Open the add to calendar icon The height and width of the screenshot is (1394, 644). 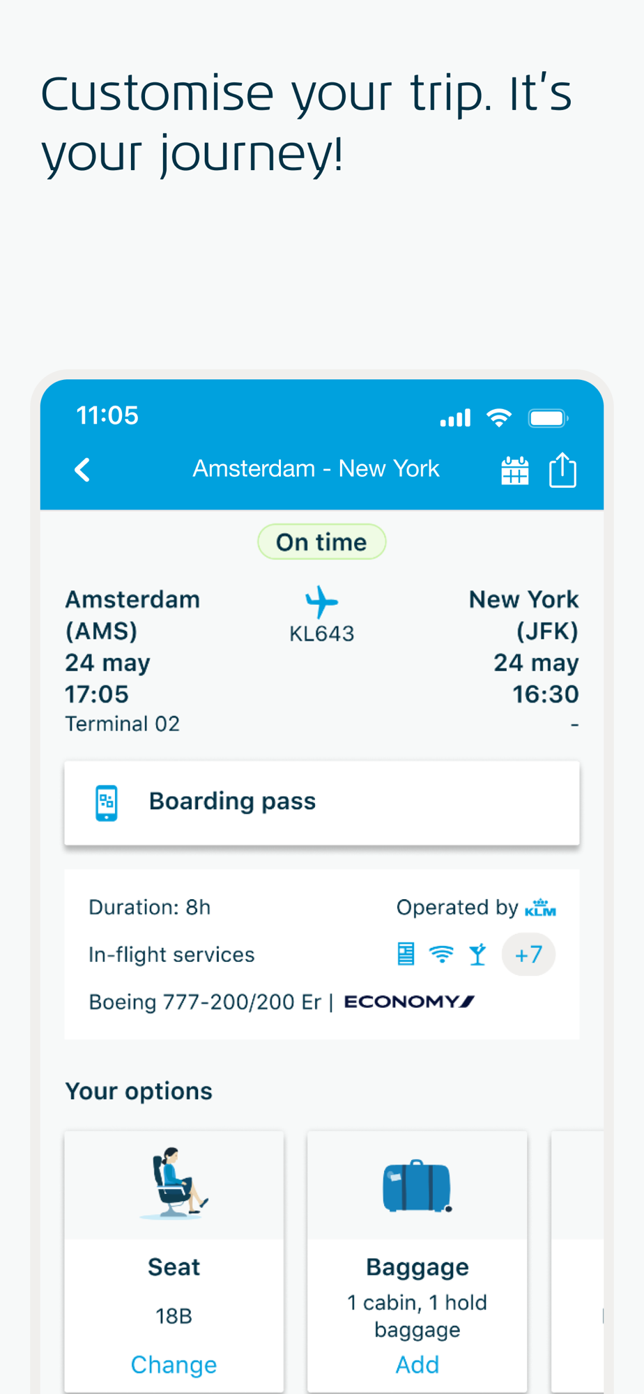[515, 470]
